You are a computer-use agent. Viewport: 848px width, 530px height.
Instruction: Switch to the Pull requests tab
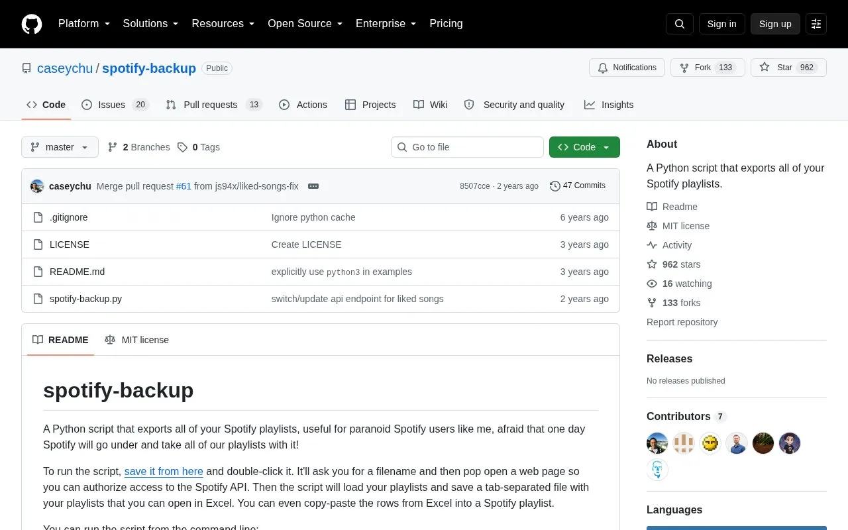213,105
